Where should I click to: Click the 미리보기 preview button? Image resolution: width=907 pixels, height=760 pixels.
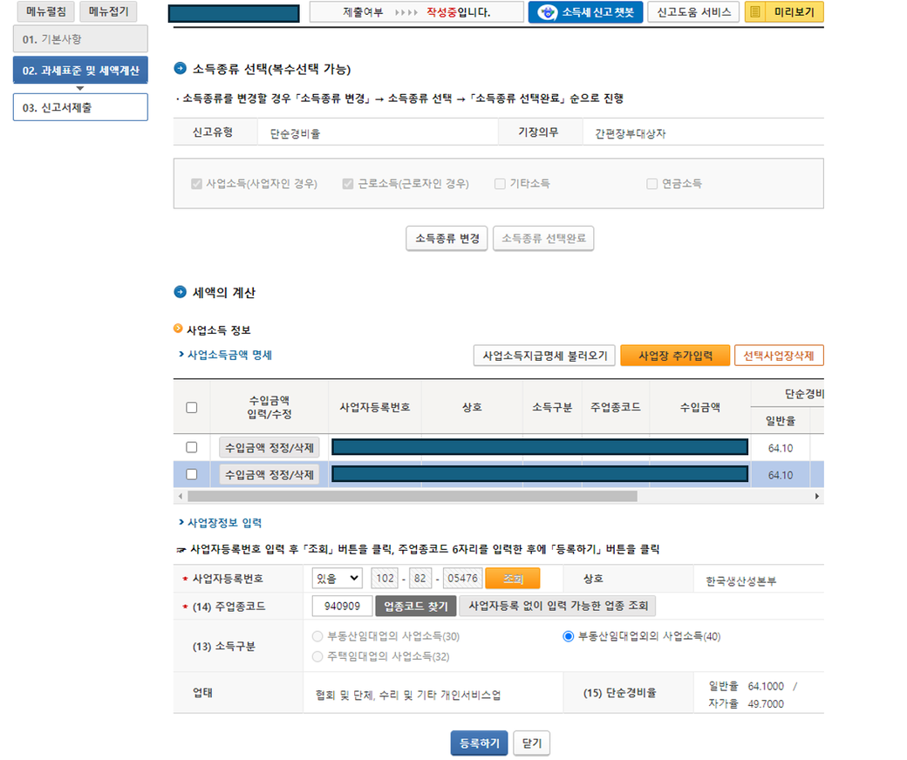click(x=784, y=12)
